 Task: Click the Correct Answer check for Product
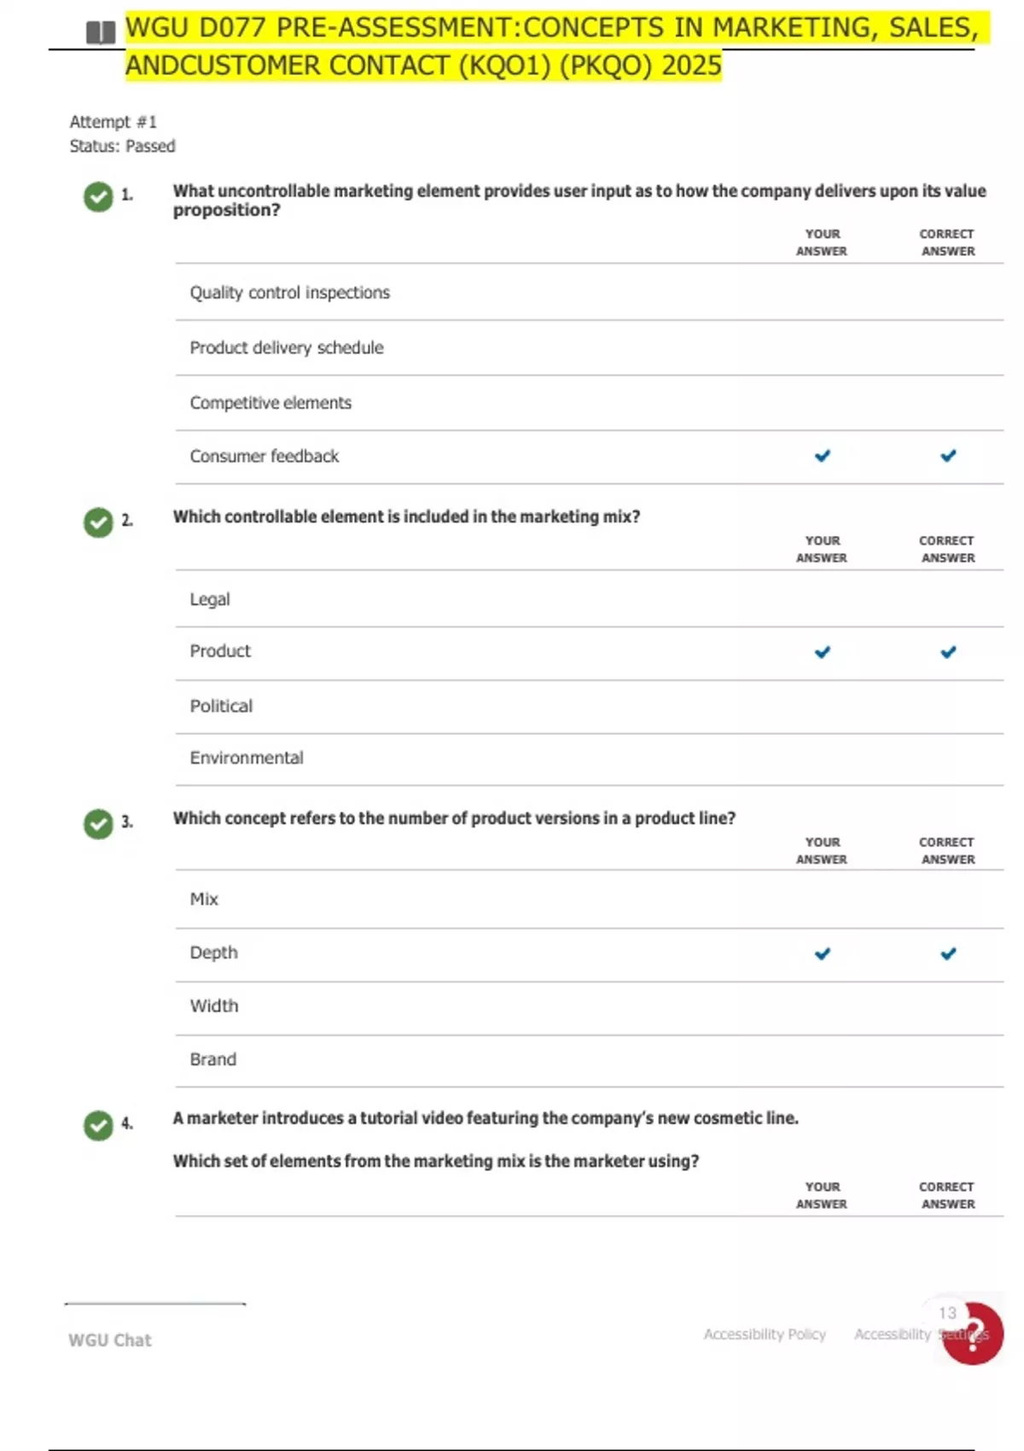(948, 652)
